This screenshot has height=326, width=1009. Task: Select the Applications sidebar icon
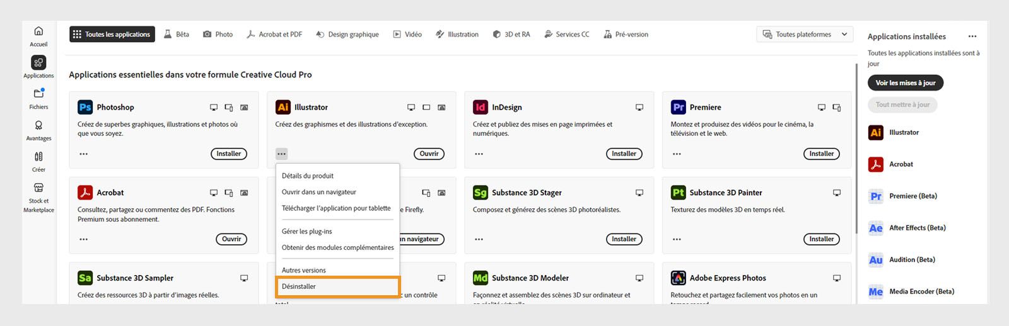38,62
